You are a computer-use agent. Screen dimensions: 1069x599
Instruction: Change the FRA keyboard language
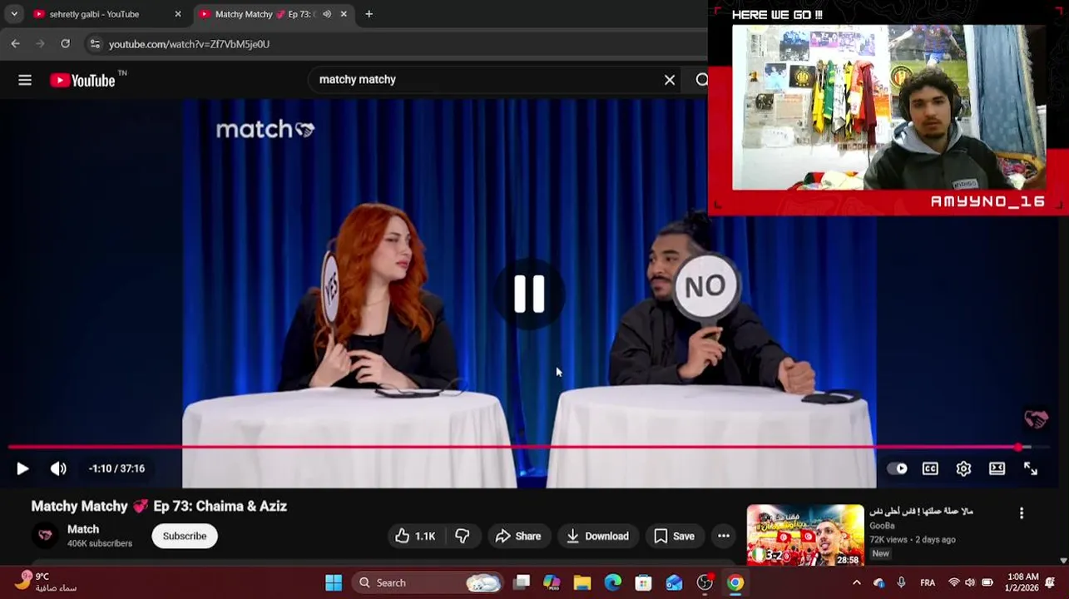928,582
